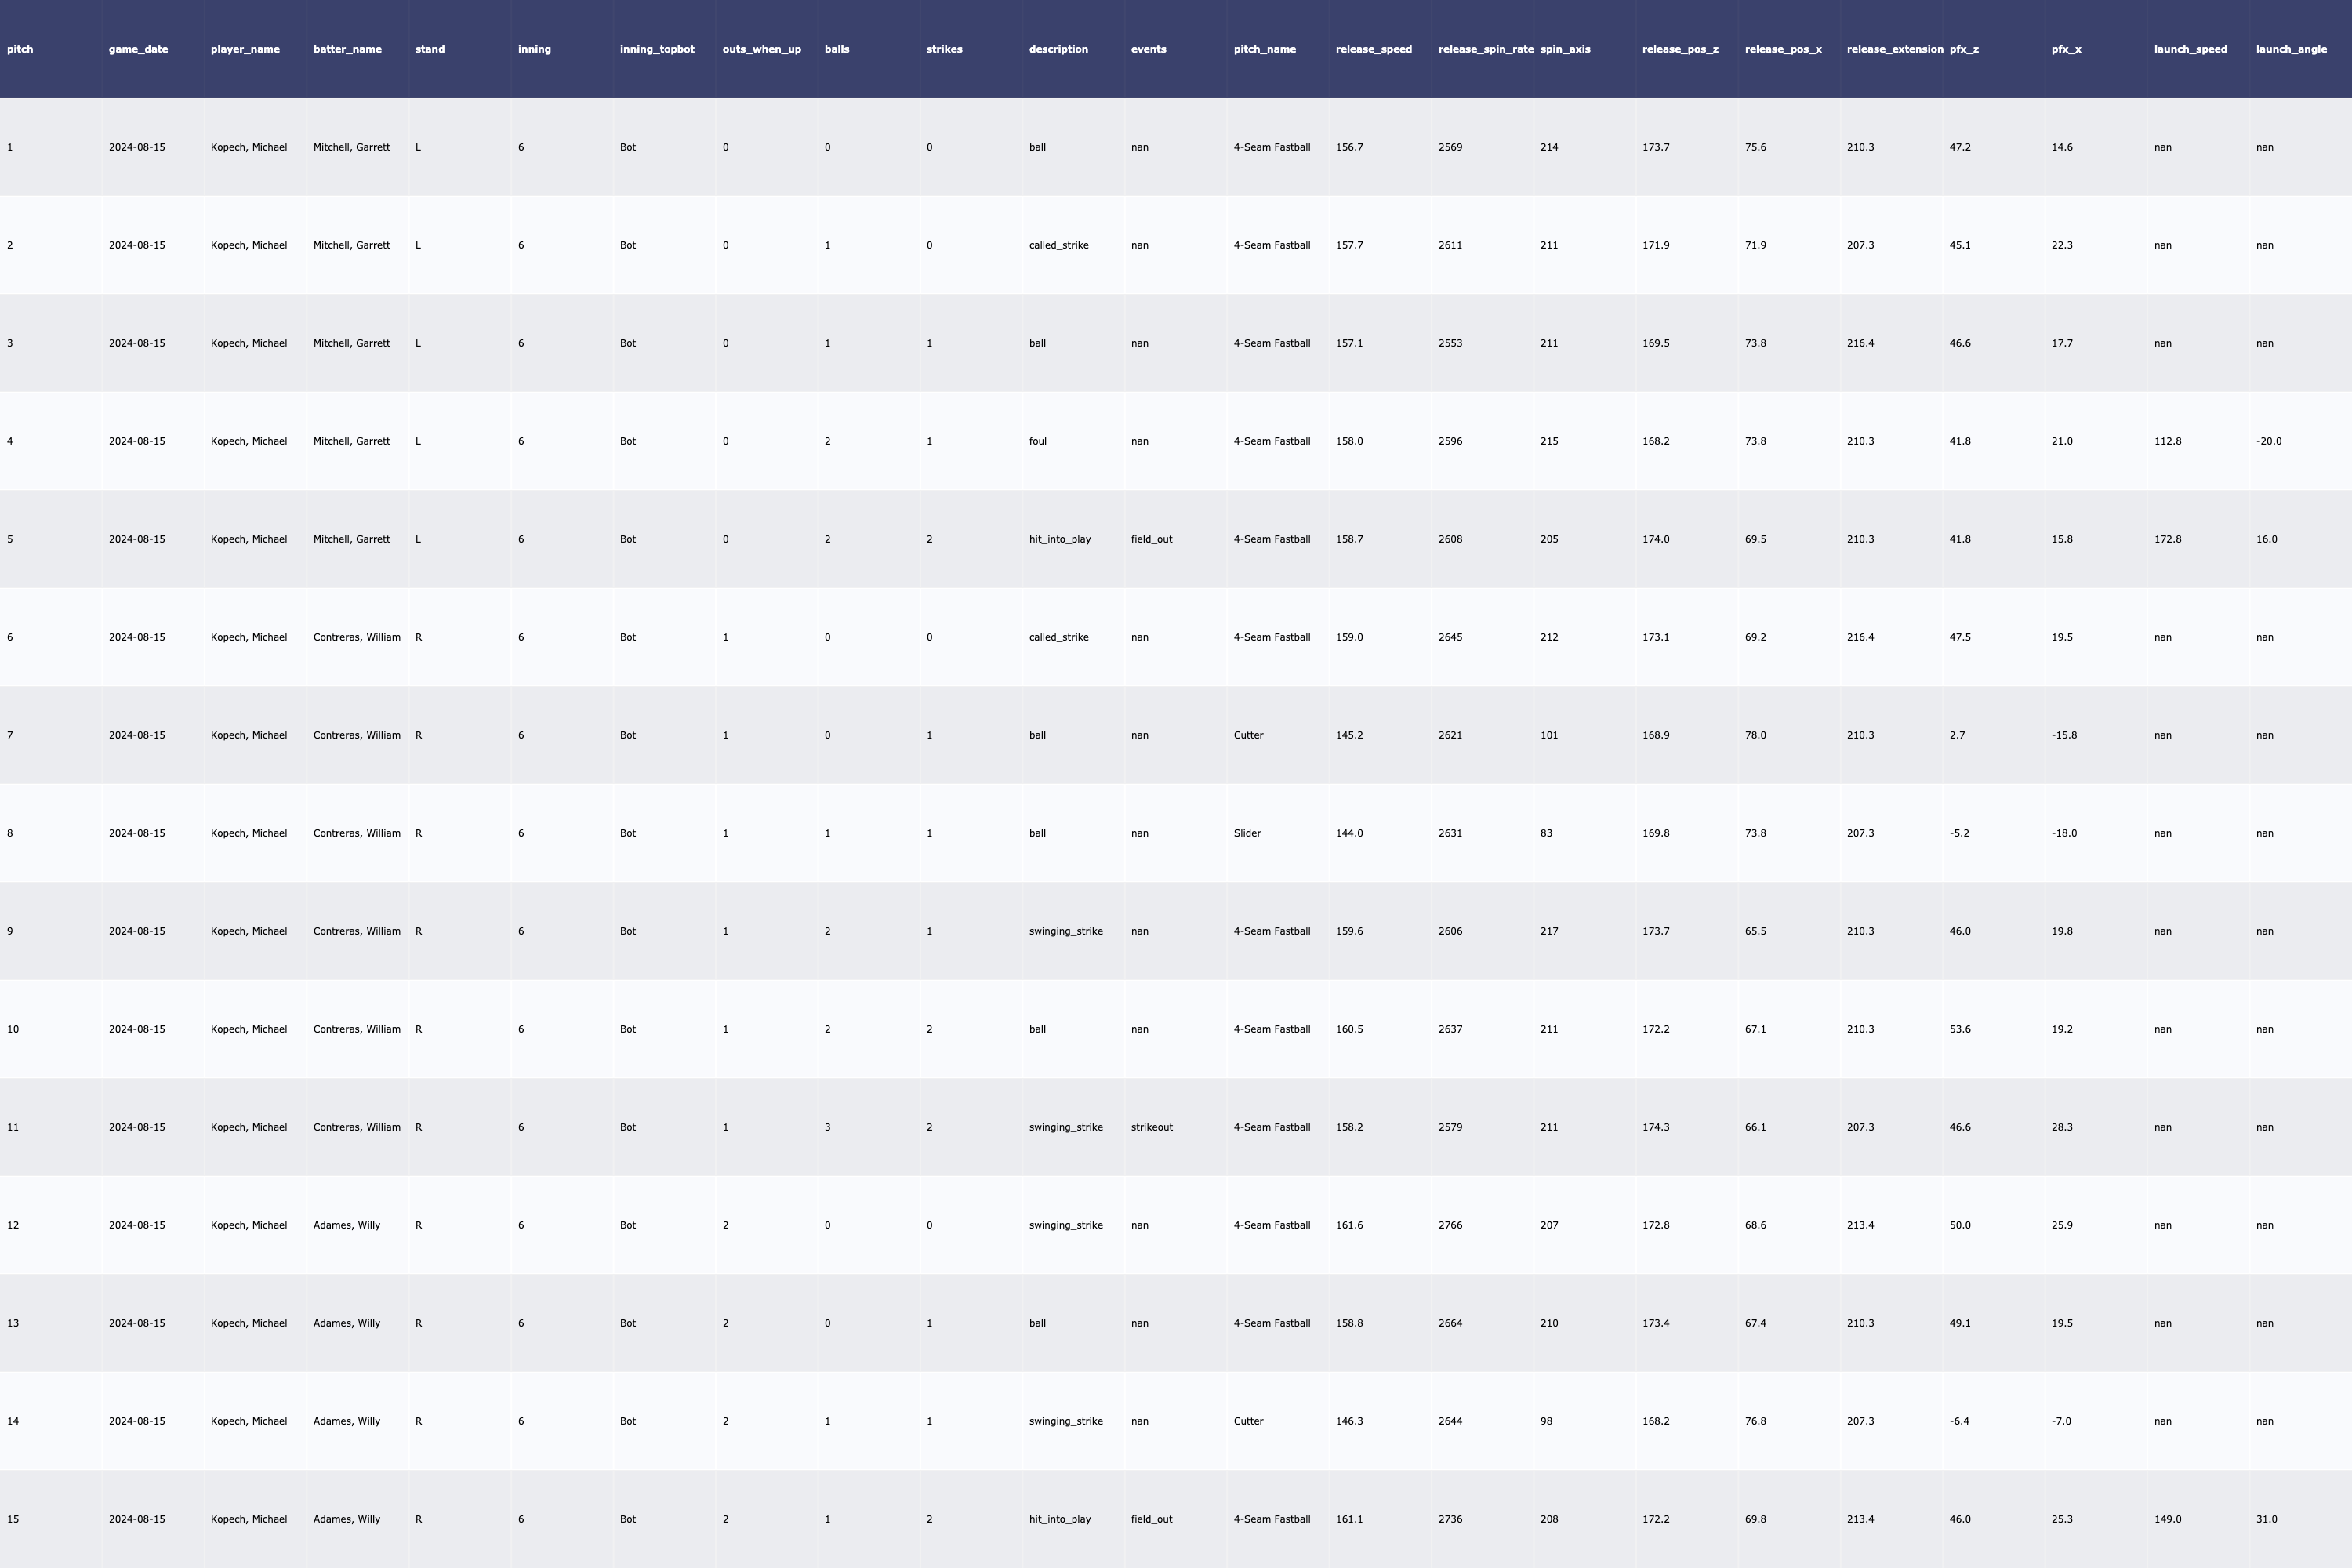The height and width of the screenshot is (1568, 2352).
Task: Click the release_speed column header
Action: (x=1373, y=49)
